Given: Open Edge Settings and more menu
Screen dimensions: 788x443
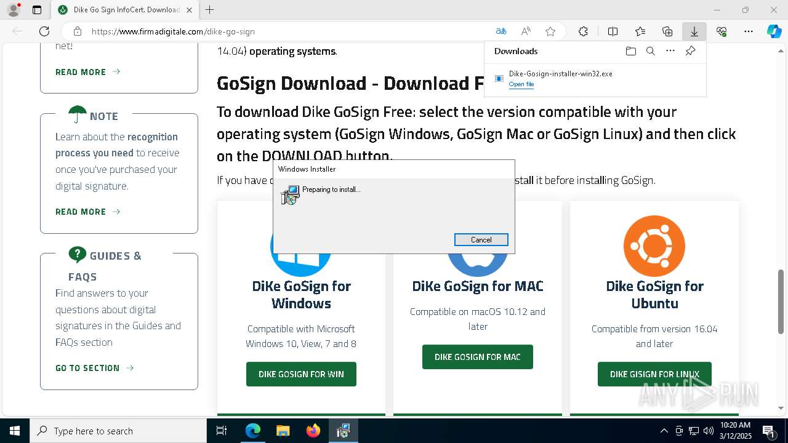Looking at the screenshot, I should [749, 31].
